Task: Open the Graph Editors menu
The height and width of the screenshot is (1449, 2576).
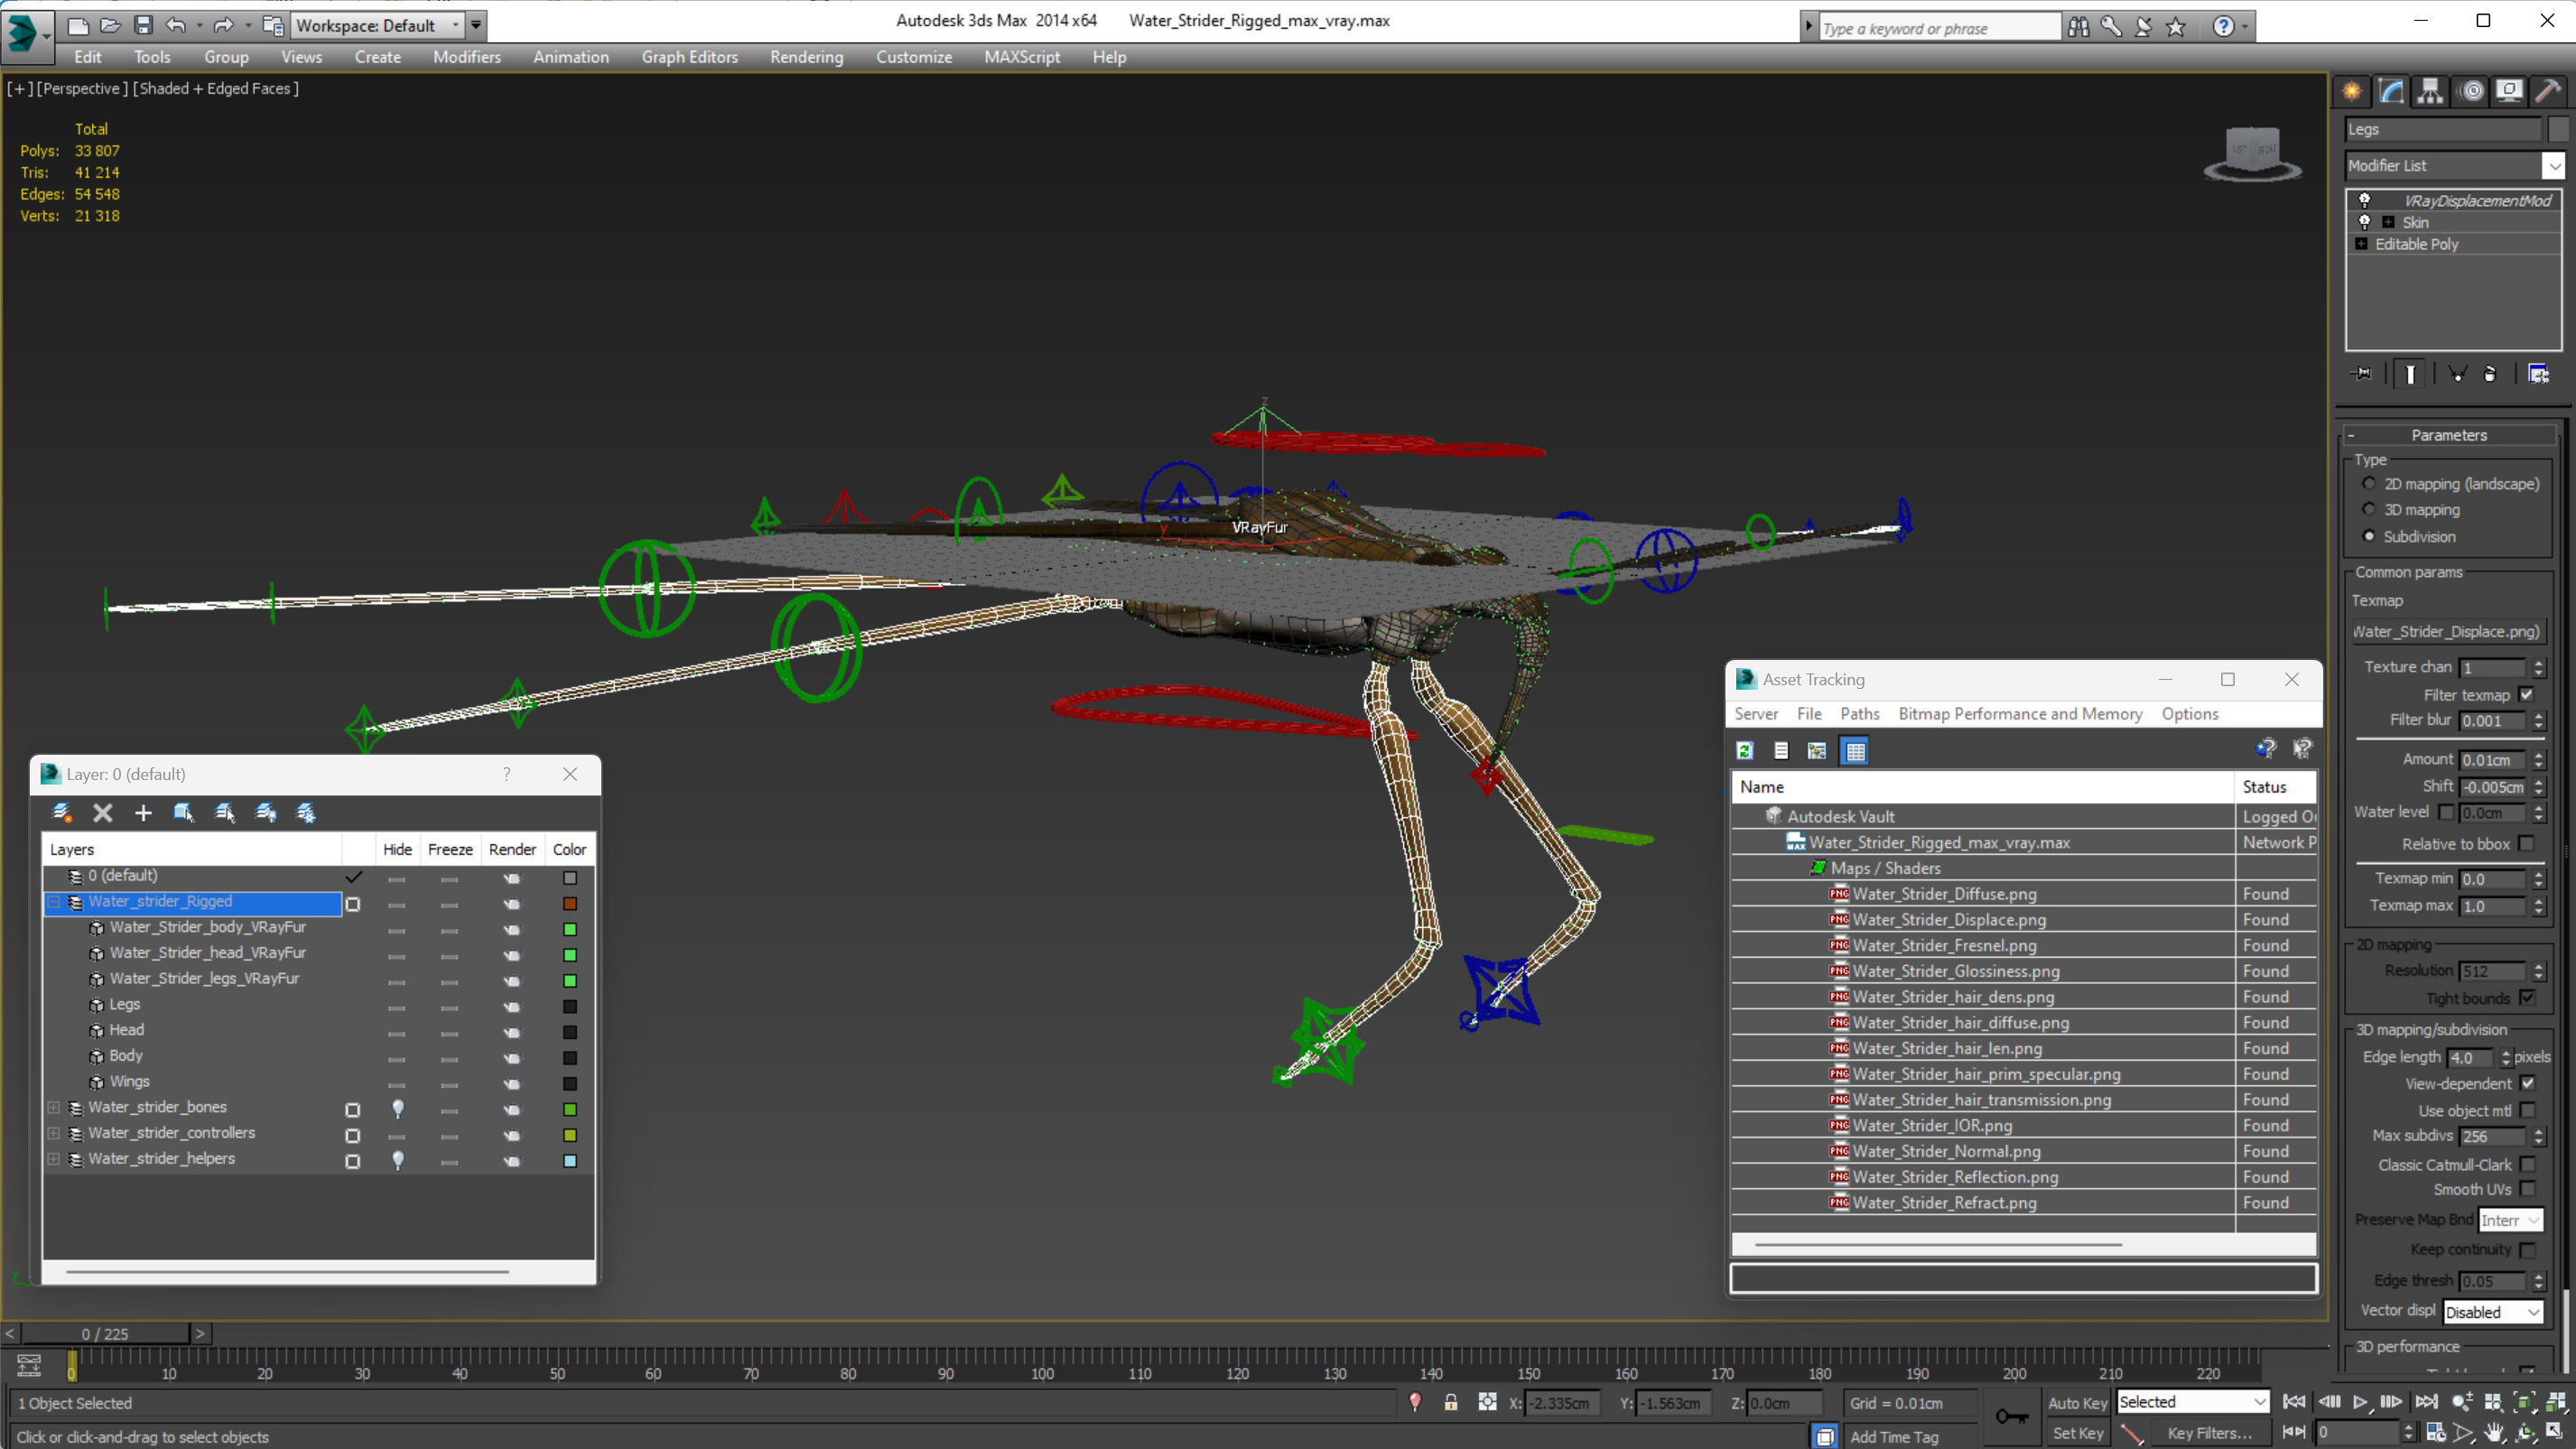Action: [689, 57]
